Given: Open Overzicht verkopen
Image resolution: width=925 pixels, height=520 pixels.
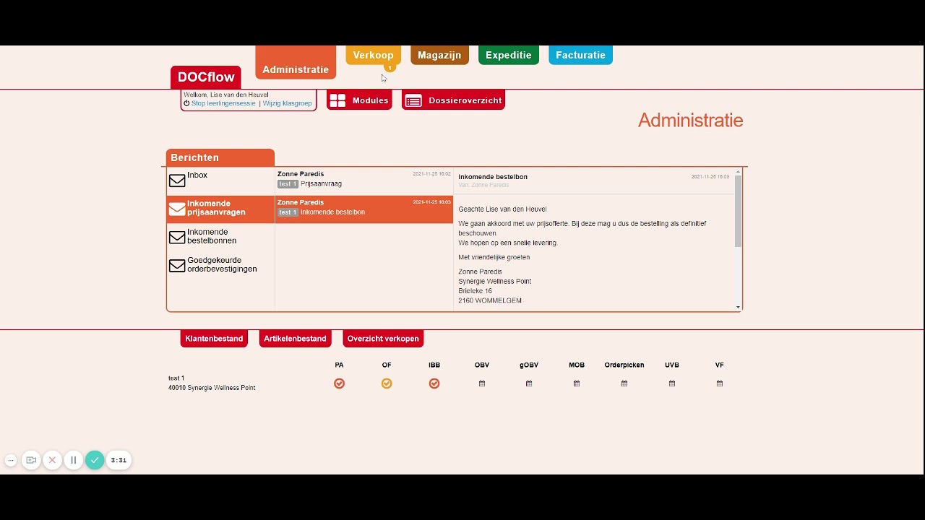Looking at the screenshot, I should 383,339.
